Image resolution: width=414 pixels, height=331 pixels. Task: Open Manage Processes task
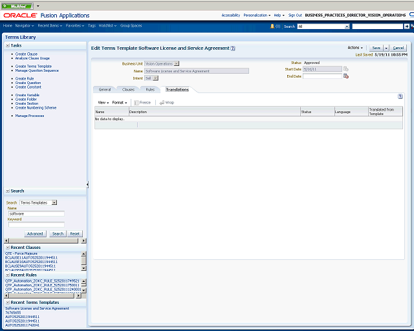click(30, 116)
